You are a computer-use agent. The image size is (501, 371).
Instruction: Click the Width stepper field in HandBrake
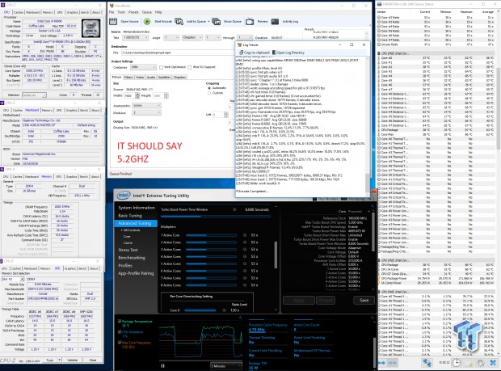coord(132,95)
